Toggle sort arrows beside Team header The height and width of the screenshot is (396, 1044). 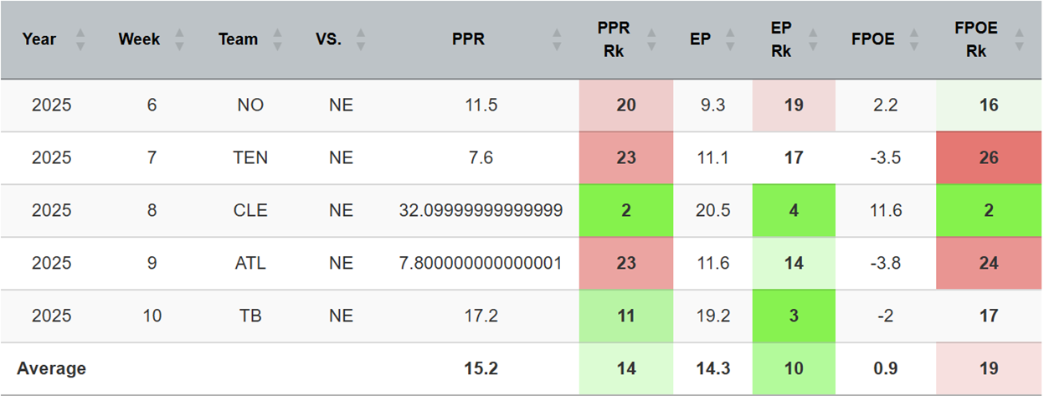pos(278,39)
